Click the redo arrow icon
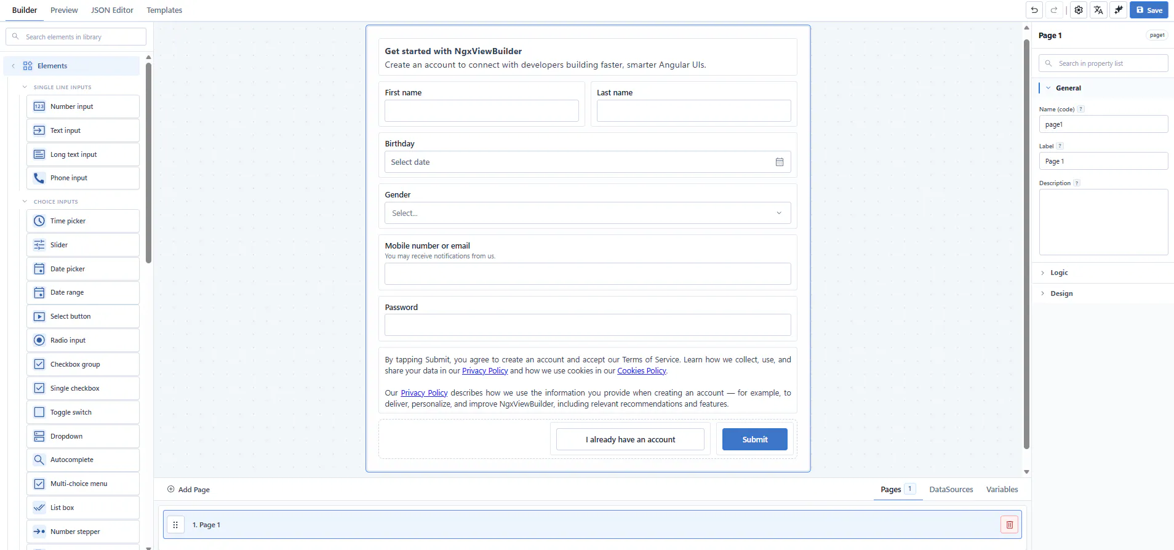The image size is (1174, 550). click(x=1054, y=10)
